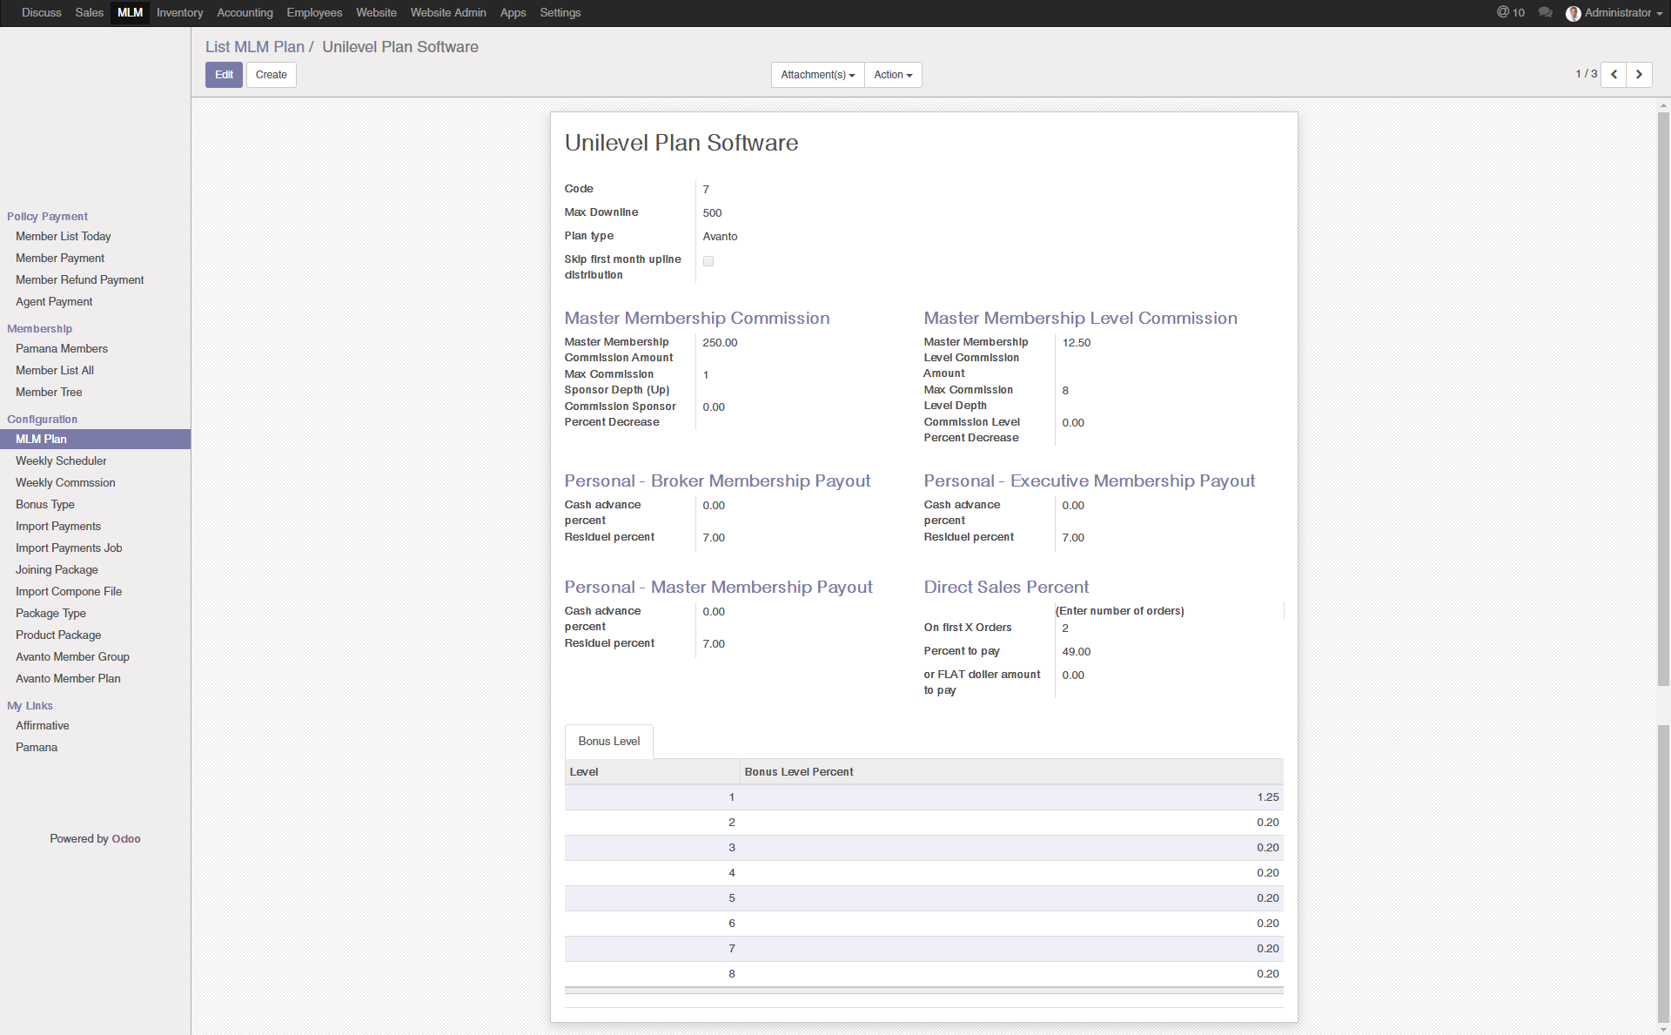Expand the Attachment(s) dropdown

point(817,75)
